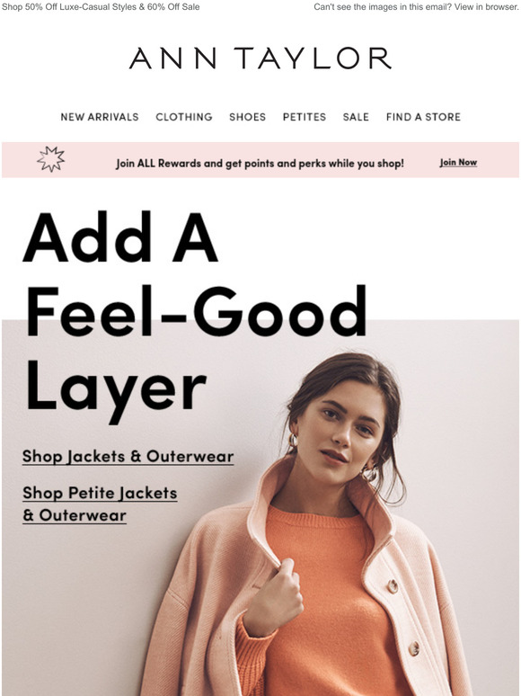Browse the Petites category
This screenshot has height=696, width=521.
tap(305, 117)
